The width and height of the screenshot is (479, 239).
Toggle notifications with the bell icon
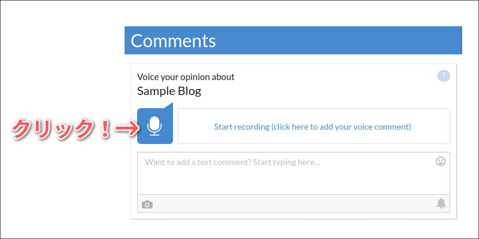coord(441,203)
